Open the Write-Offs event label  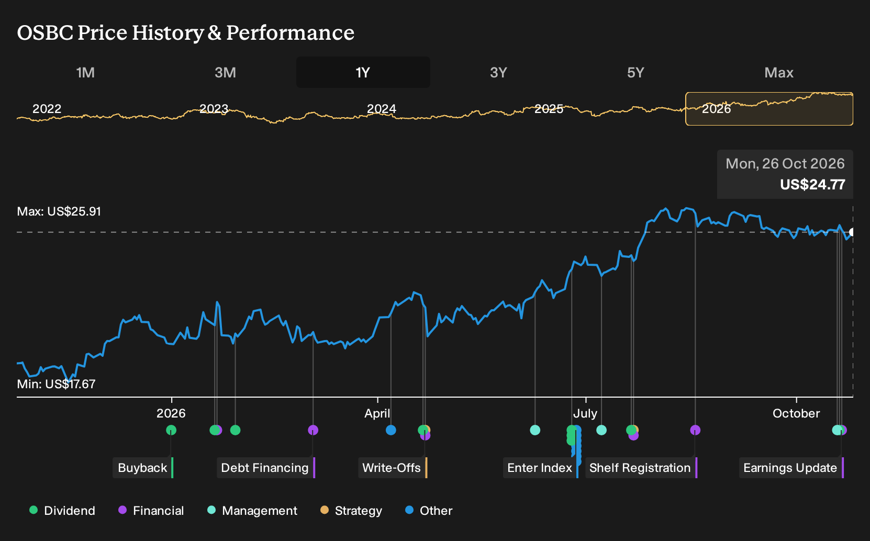click(x=392, y=468)
